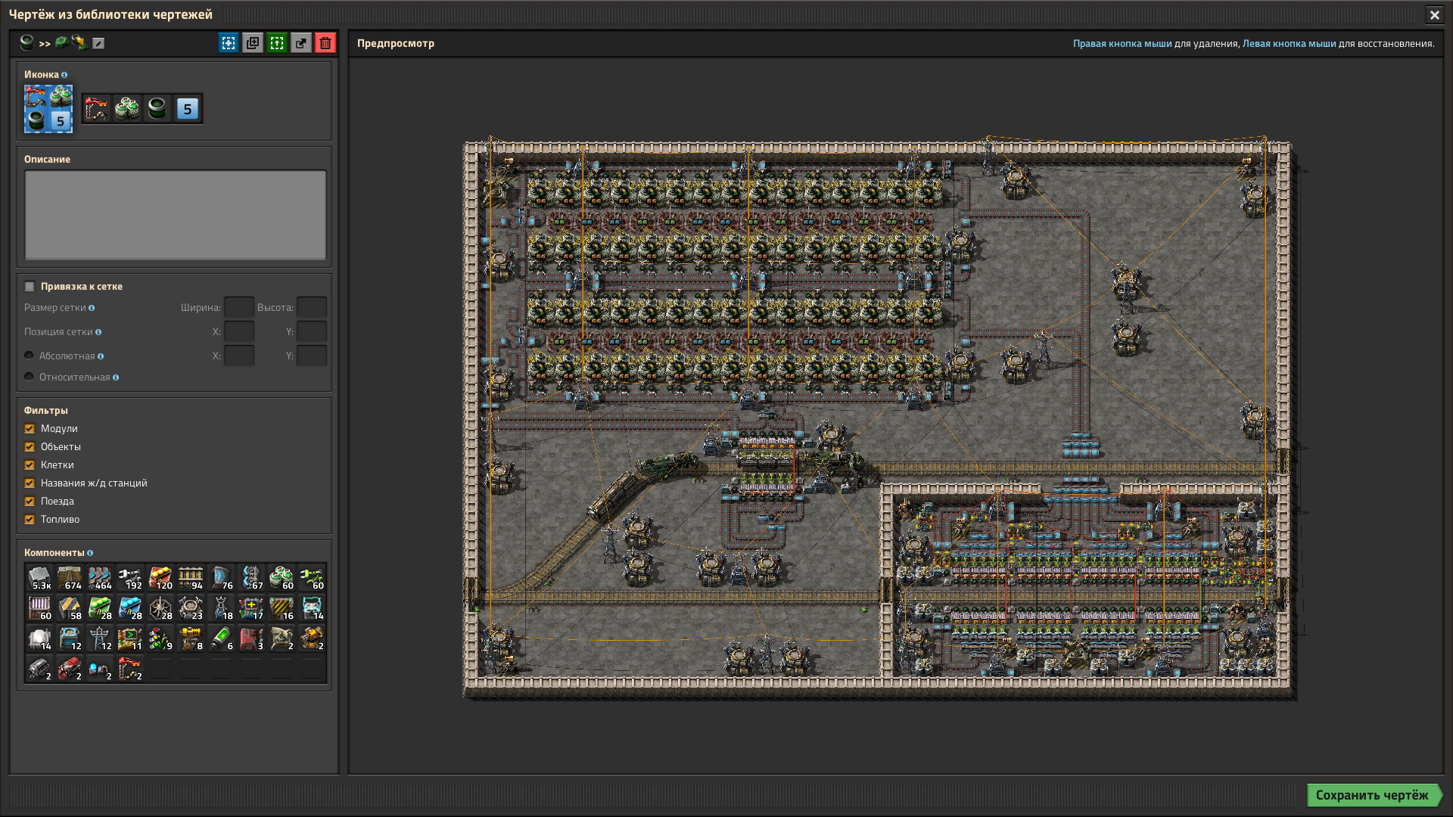Screen dimensions: 1453x817
Task: Click the green module component showing 28
Action: coord(100,608)
